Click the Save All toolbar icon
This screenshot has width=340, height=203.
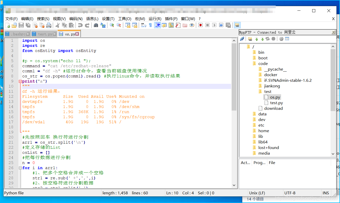[28, 25]
